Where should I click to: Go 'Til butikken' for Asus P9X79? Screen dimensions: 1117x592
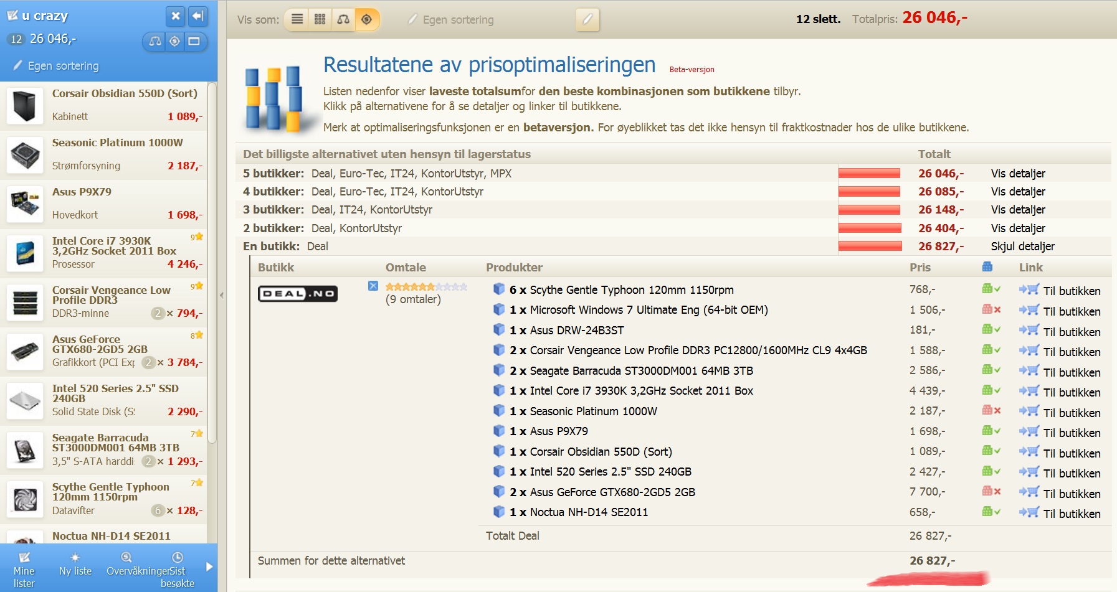pos(1072,433)
